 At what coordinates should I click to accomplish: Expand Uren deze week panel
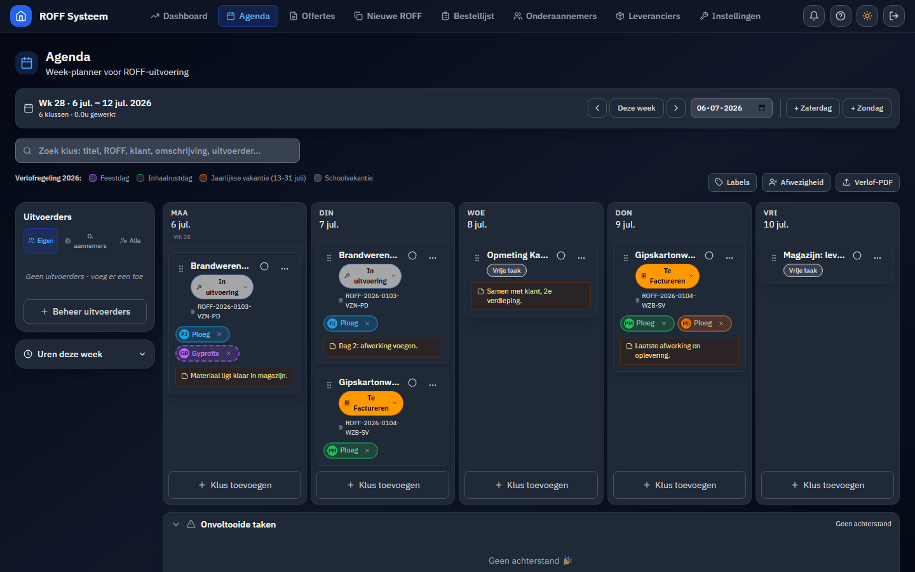click(85, 354)
